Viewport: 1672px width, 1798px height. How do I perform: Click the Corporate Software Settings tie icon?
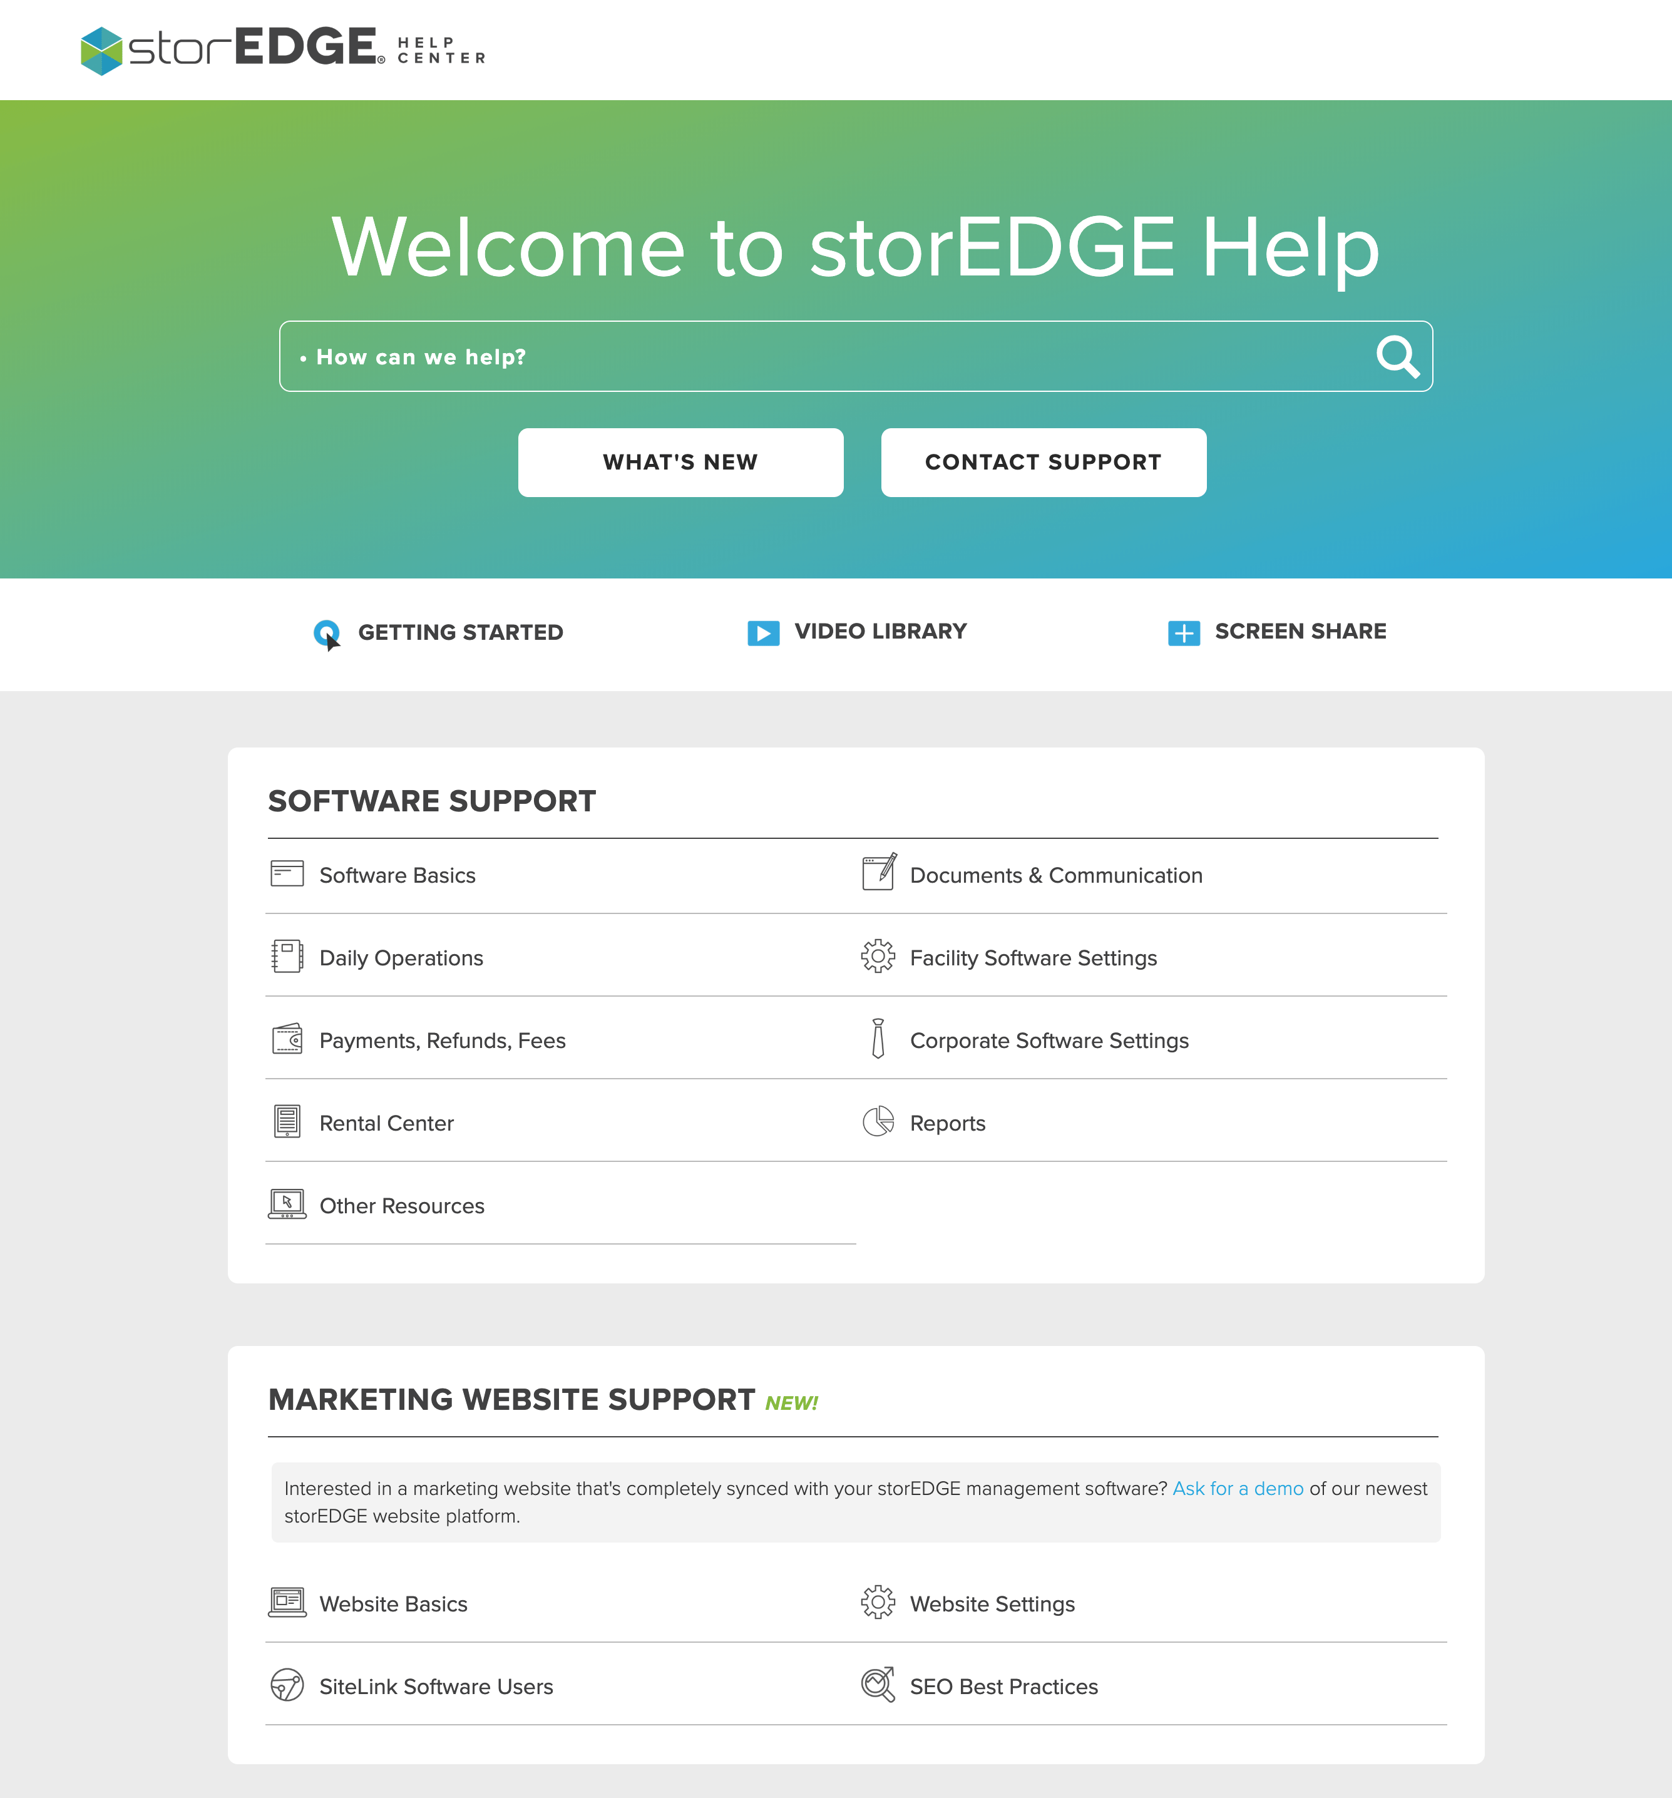pyautogui.click(x=877, y=1038)
